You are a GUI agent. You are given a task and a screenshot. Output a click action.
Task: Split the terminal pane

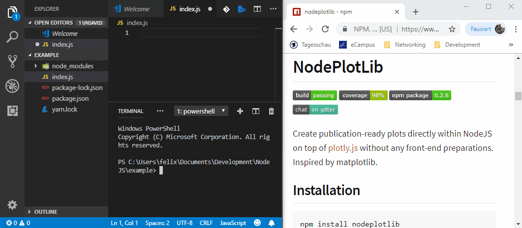[x=256, y=111]
